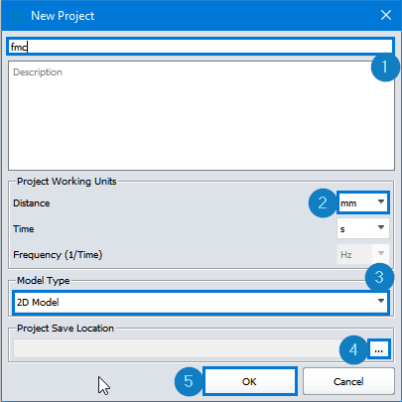Click the Project Save Location path field
This screenshot has height=402, width=402.
(190, 348)
